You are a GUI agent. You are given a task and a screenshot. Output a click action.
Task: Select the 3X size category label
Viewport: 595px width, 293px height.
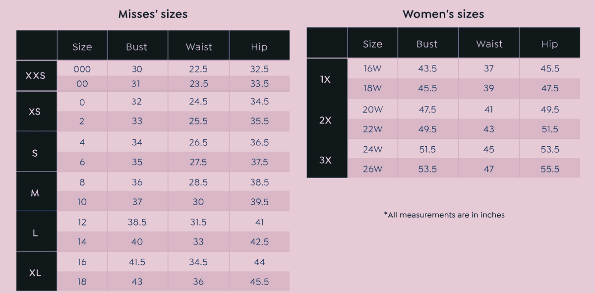(326, 160)
